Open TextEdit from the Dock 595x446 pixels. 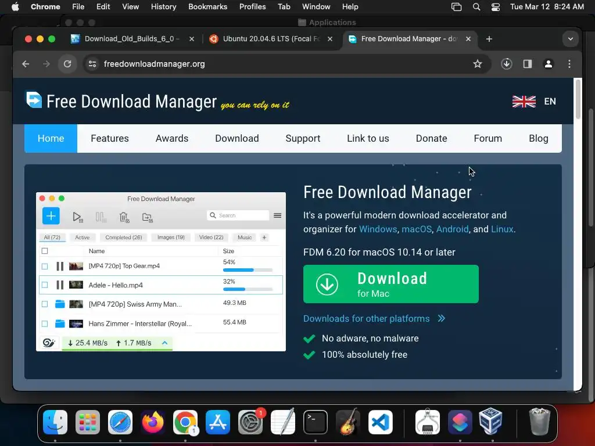pos(283,422)
